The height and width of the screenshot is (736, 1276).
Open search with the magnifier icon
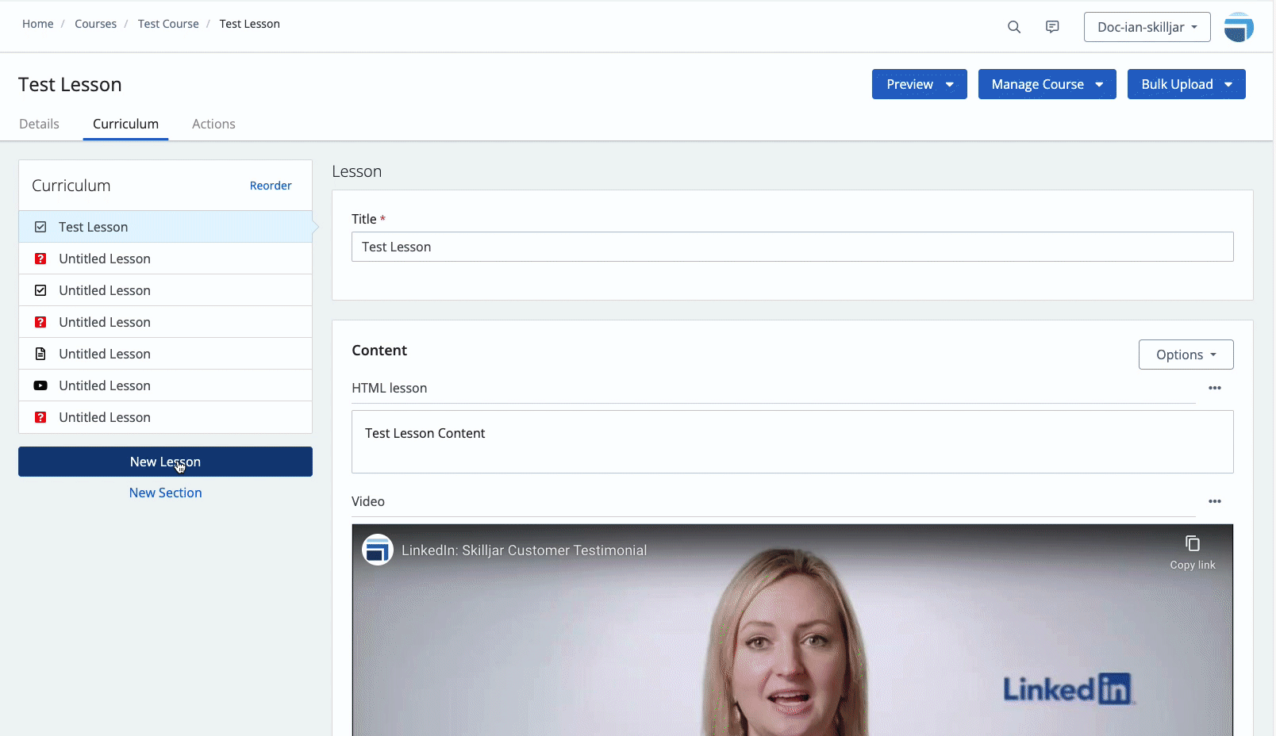[1014, 27]
